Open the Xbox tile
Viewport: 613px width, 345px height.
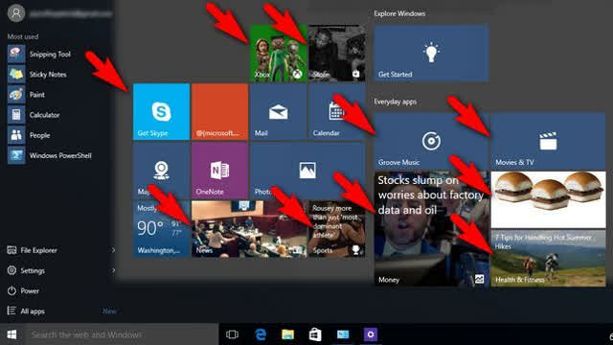pos(279,54)
